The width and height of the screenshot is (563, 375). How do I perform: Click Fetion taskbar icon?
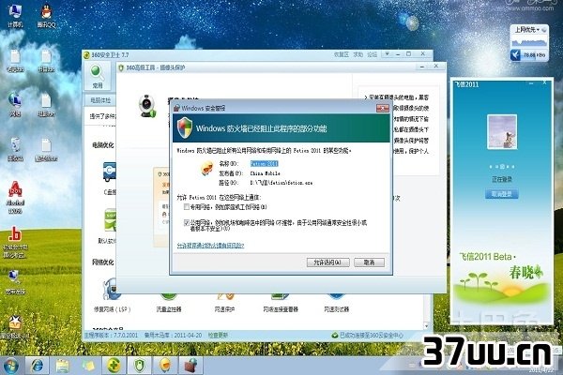(x=165, y=366)
